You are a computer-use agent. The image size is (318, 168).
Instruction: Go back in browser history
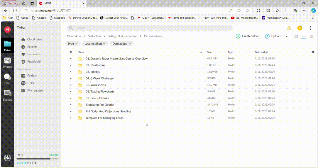[6, 10]
